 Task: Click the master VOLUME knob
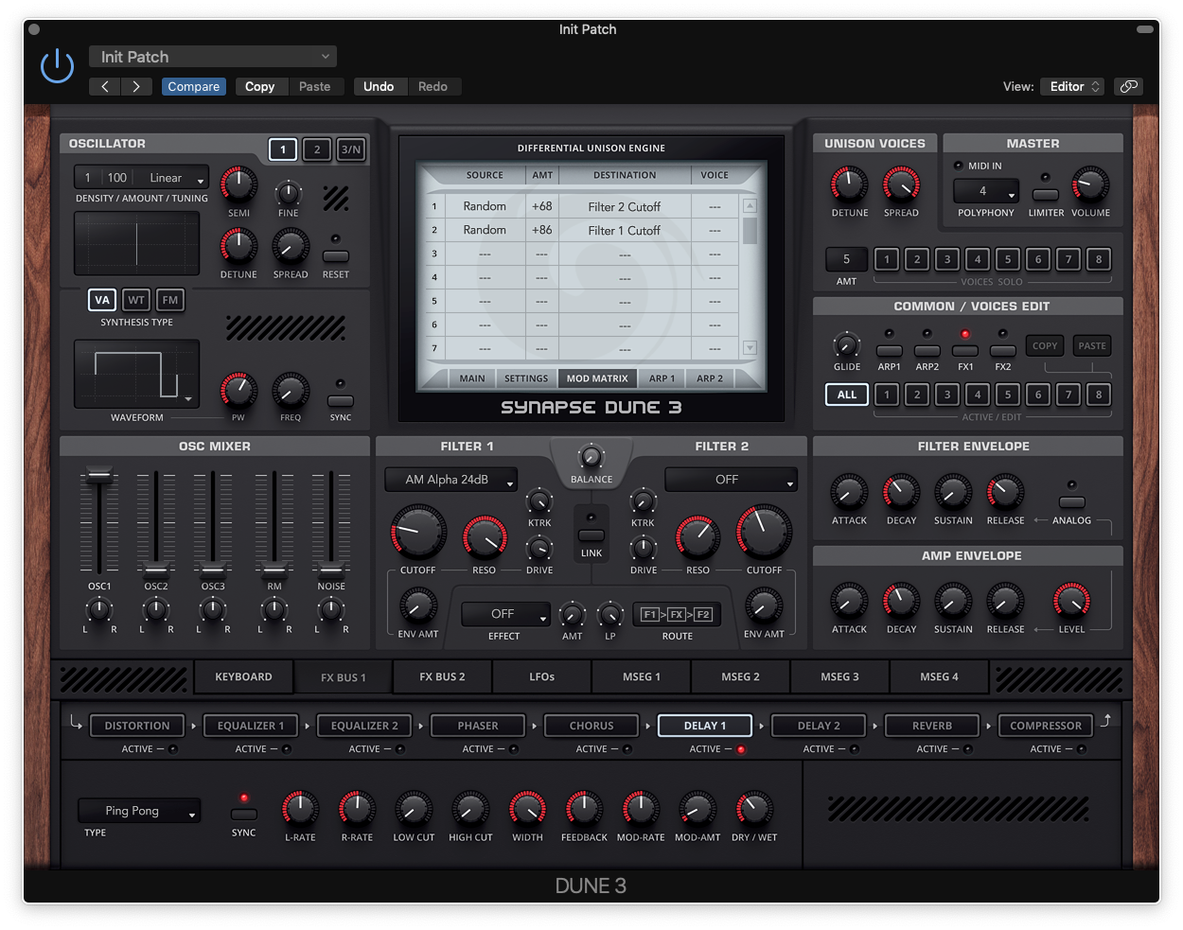tap(1090, 185)
